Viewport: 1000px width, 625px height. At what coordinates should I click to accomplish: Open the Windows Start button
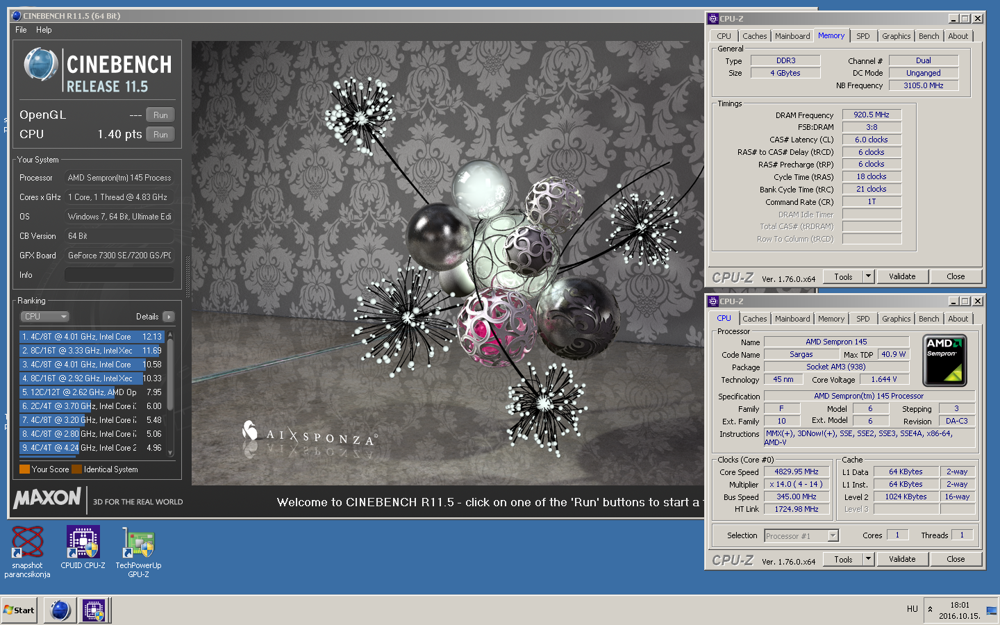pyautogui.click(x=19, y=610)
